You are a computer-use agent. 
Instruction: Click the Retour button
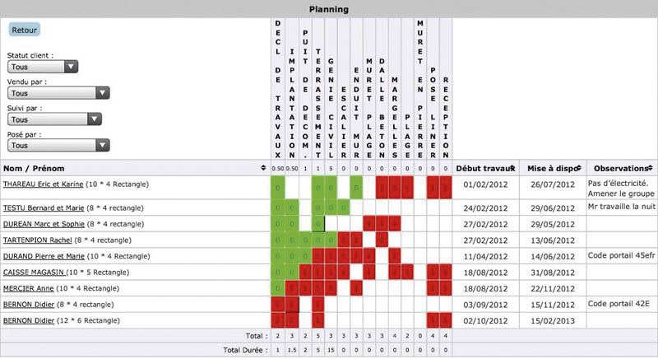(x=24, y=30)
